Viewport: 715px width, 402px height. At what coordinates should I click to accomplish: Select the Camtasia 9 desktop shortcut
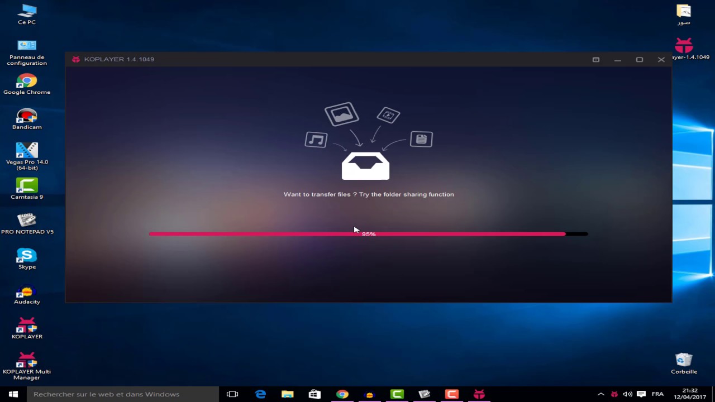tap(27, 189)
